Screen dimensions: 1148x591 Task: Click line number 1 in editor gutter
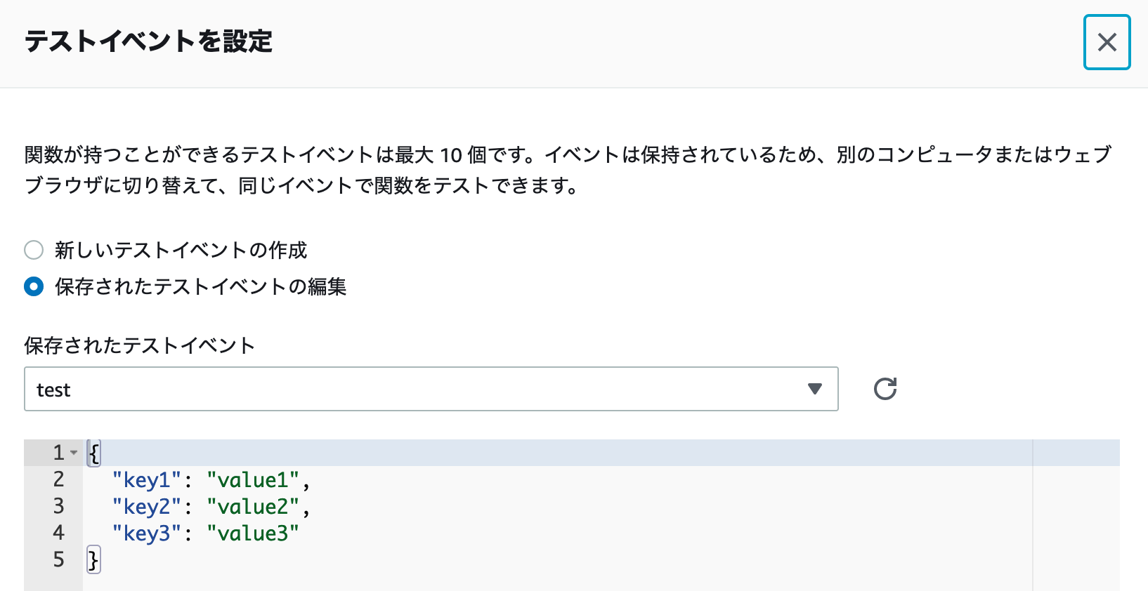[58, 453]
